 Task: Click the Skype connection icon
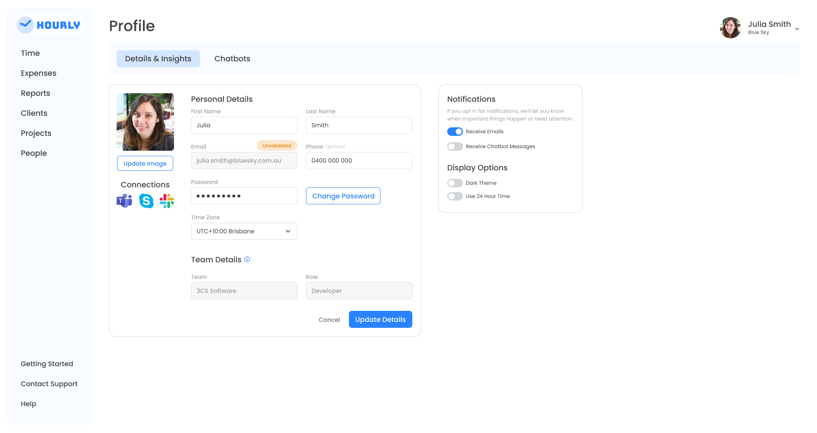(x=146, y=201)
